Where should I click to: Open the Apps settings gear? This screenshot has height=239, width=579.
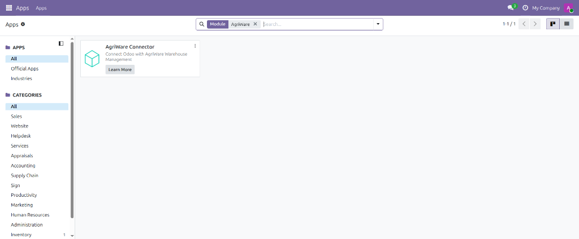coord(23,24)
